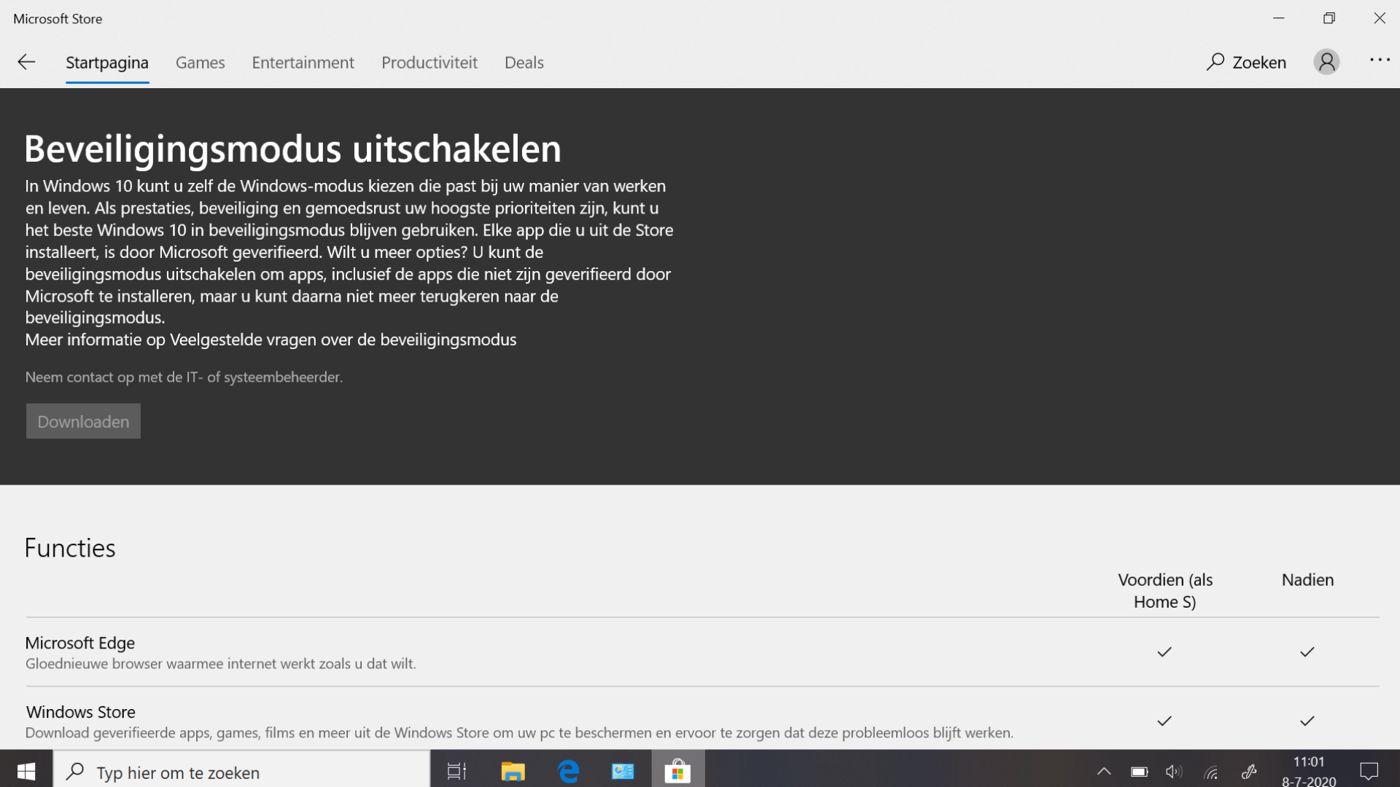Show hidden system tray icons
1400x787 pixels.
[x=1104, y=771]
